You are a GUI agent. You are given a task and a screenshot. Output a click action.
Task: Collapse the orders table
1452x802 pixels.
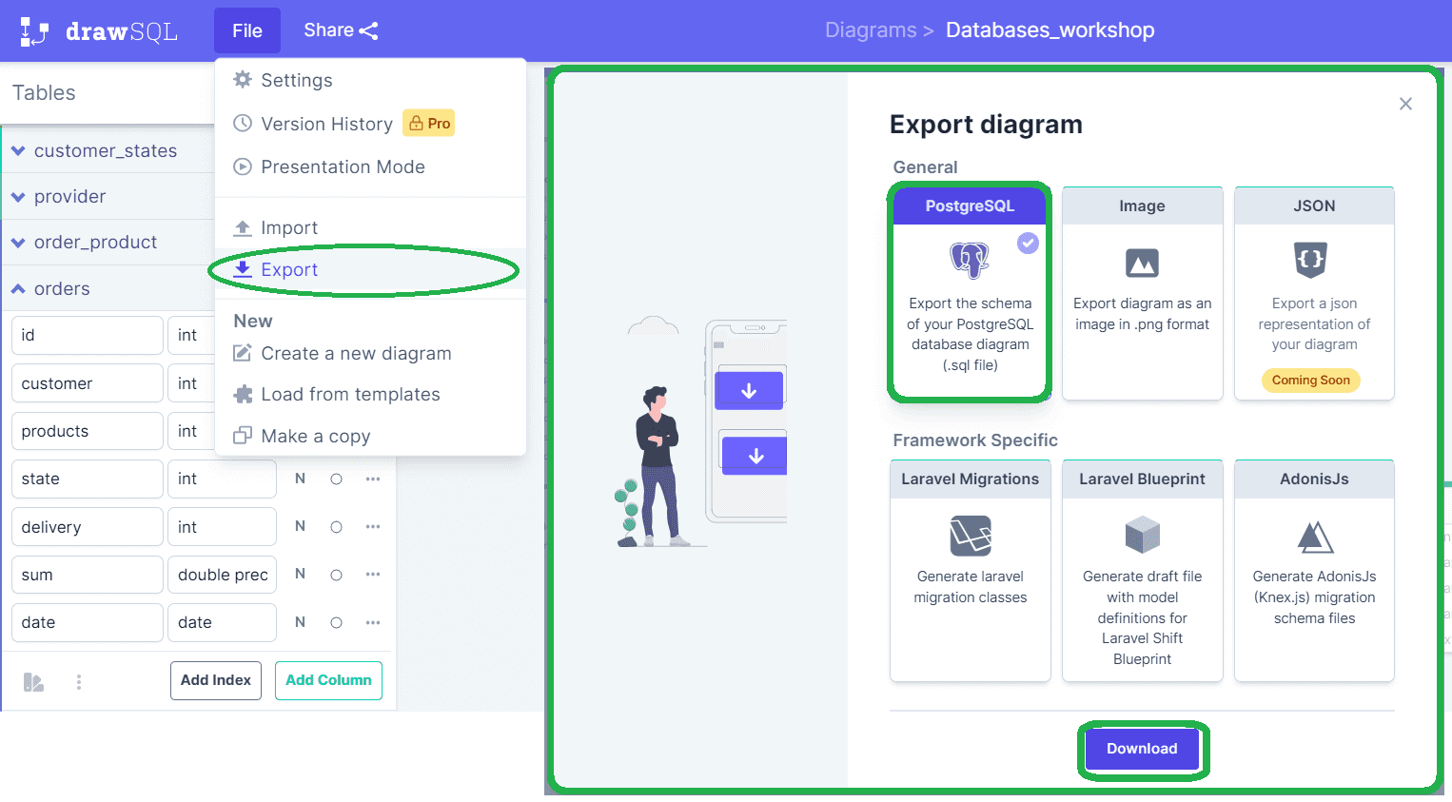pyautogui.click(x=18, y=288)
